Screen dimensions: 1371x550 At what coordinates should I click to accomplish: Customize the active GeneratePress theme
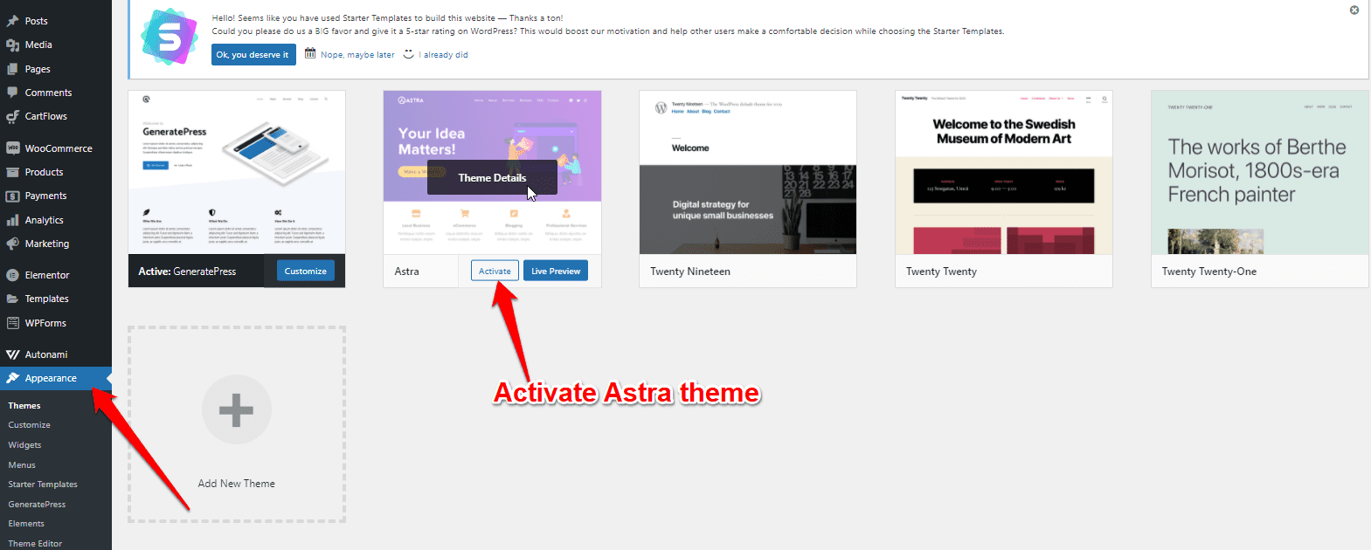tap(306, 271)
